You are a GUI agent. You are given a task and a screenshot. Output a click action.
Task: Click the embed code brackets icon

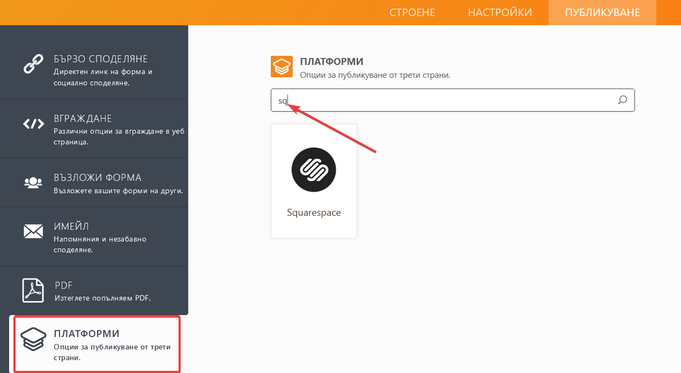(33, 124)
